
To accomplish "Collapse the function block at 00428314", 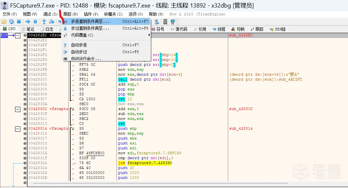I will pyautogui.click(x=18, y=129).
